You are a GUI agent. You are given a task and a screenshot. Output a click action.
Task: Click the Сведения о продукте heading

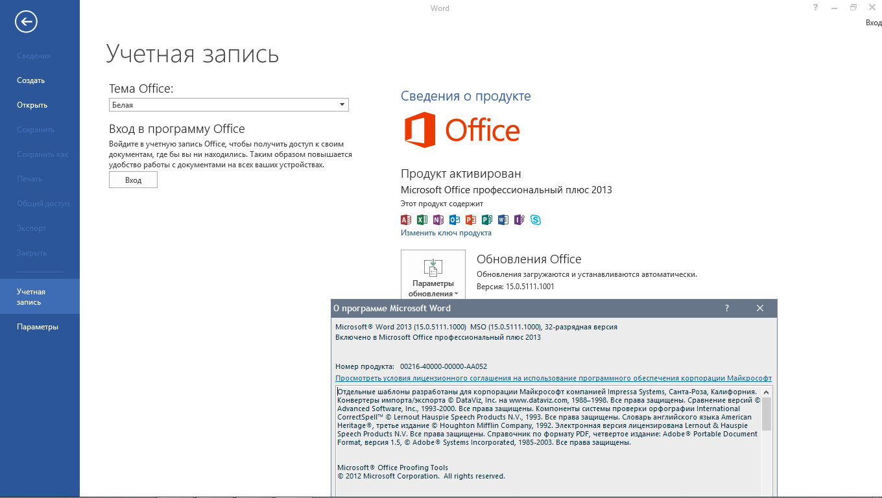click(x=466, y=96)
